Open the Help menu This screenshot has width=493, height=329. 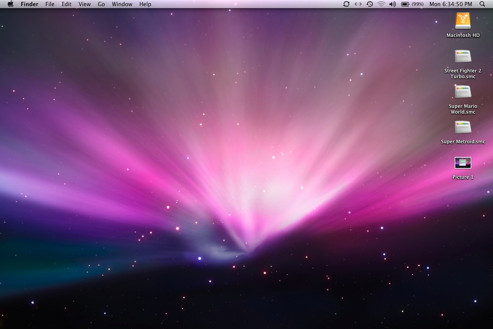pos(145,4)
